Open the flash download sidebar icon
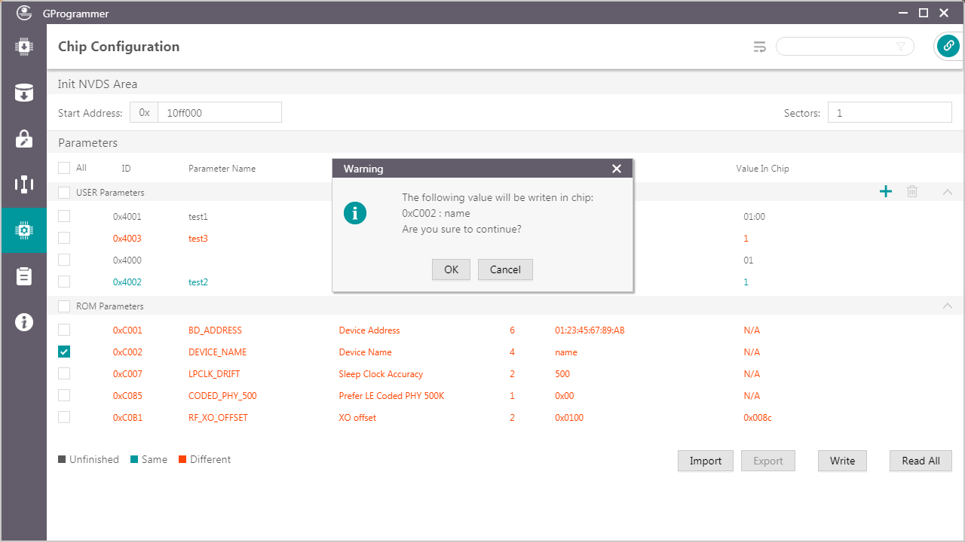Image resolution: width=965 pixels, height=542 pixels. [23, 93]
